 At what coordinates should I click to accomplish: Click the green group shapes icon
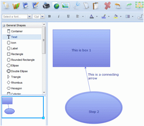[x=139, y=5]
